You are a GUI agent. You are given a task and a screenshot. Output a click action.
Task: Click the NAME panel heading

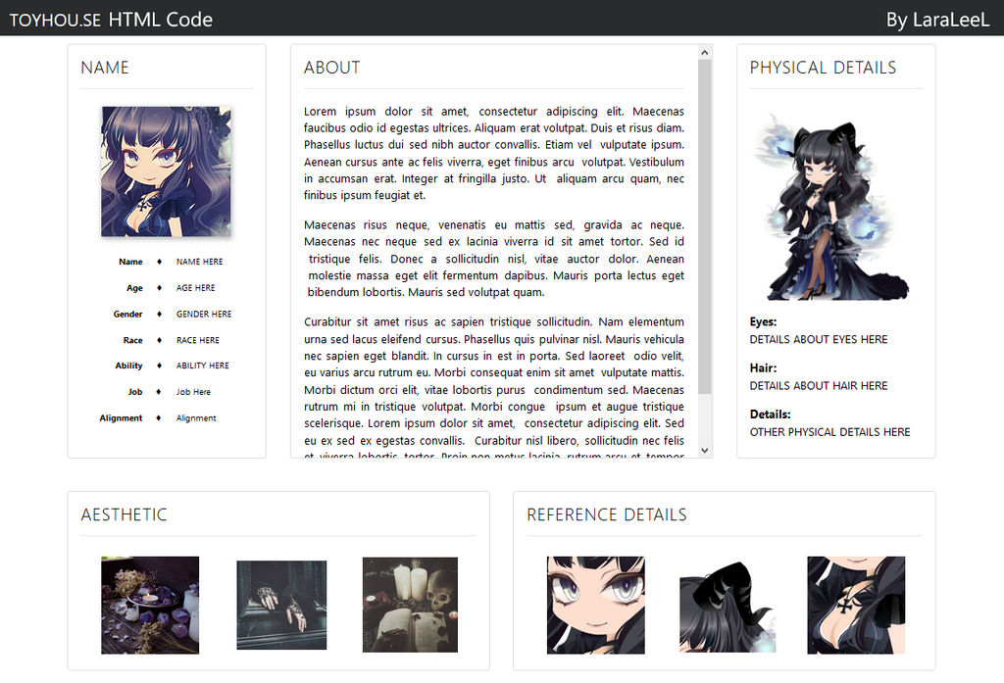[104, 68]
